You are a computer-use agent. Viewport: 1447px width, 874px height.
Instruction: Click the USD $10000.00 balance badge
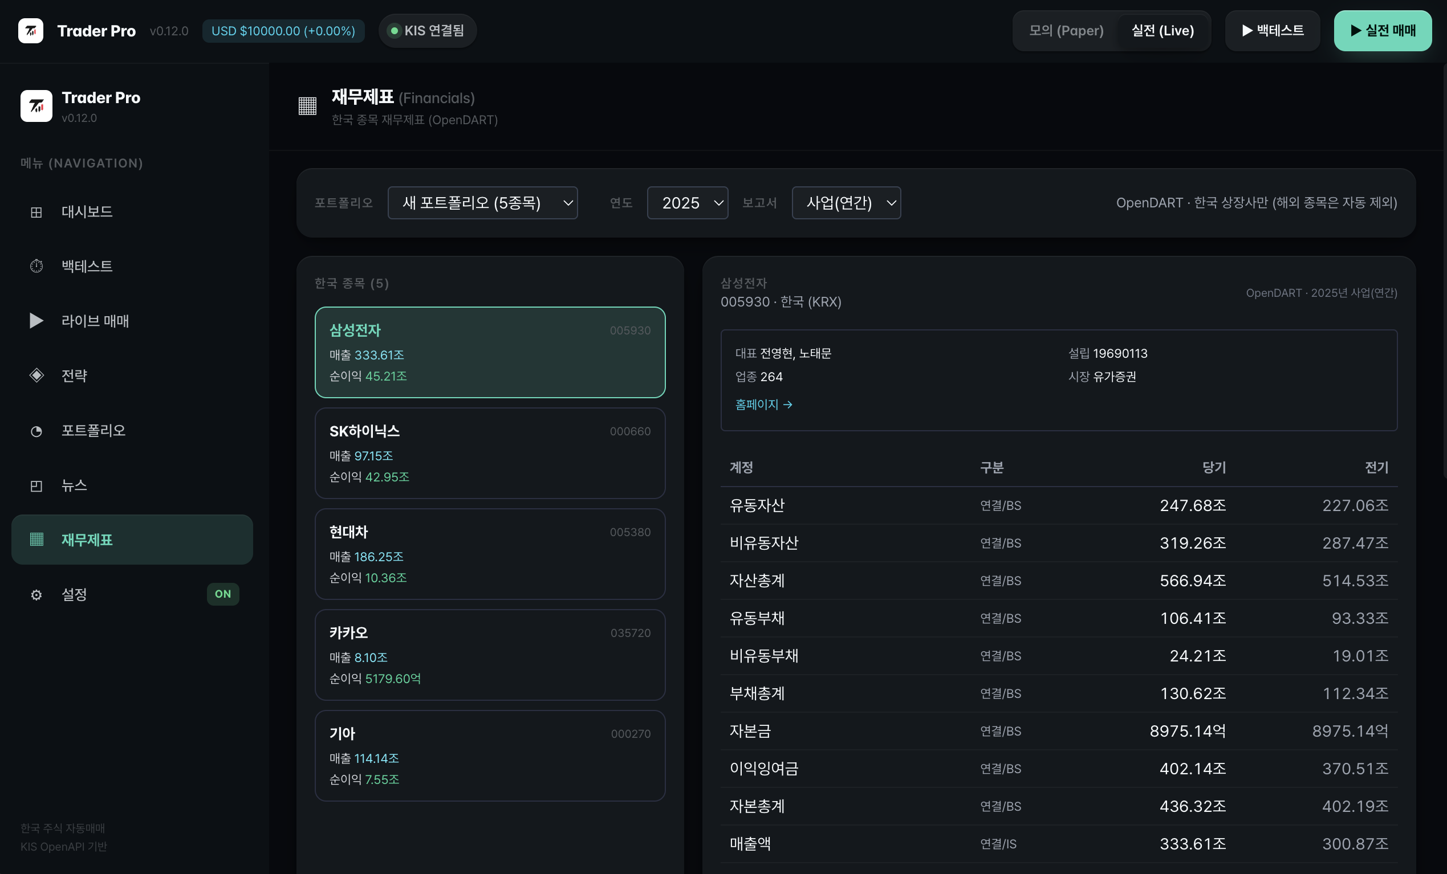click(283, 31)
